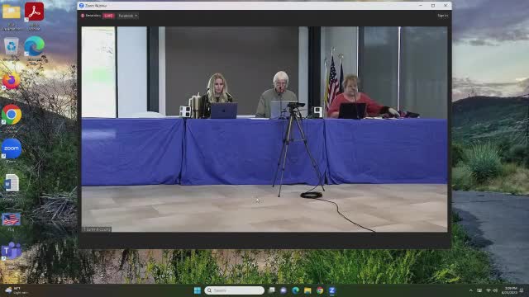Click the system tray display icon
This screenshot has height=297, width=529.
479,290
